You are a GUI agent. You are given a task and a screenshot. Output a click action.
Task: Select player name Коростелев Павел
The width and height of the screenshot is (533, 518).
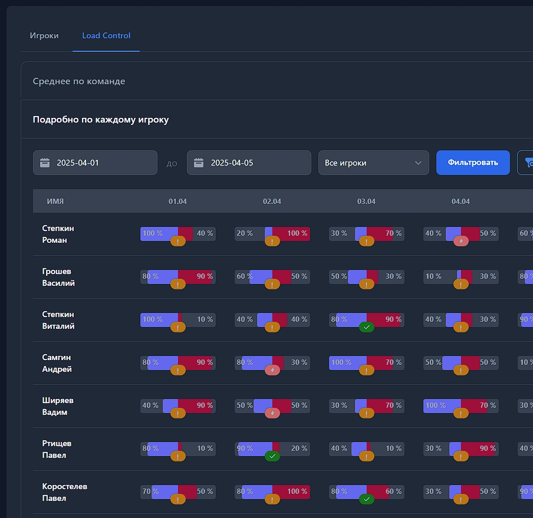coord(65,492)
